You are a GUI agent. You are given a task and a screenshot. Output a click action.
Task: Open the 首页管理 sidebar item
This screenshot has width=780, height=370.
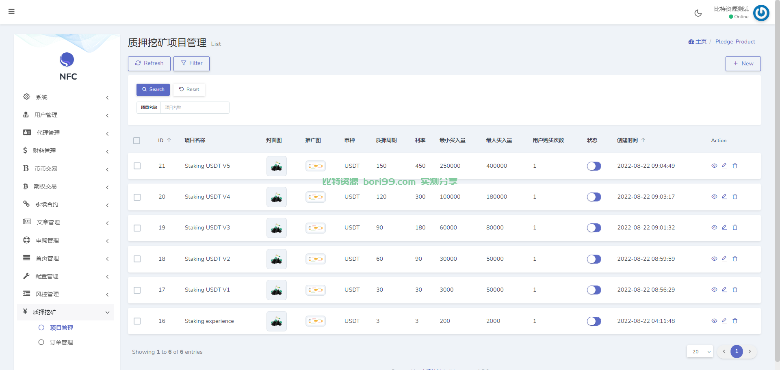pos(66,258)
